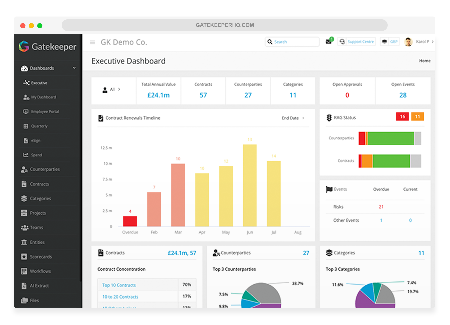Click the Support Centre headset icon
Screen dimensions: 450x325
coord(342,42)
